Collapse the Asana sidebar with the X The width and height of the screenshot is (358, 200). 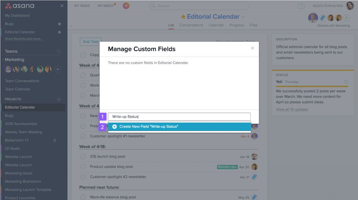62,6
